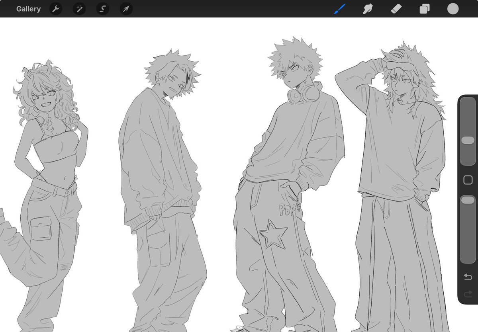478x332 pixels.
Task: Tap the square modify button on sidebar
Action: (468, 180)
